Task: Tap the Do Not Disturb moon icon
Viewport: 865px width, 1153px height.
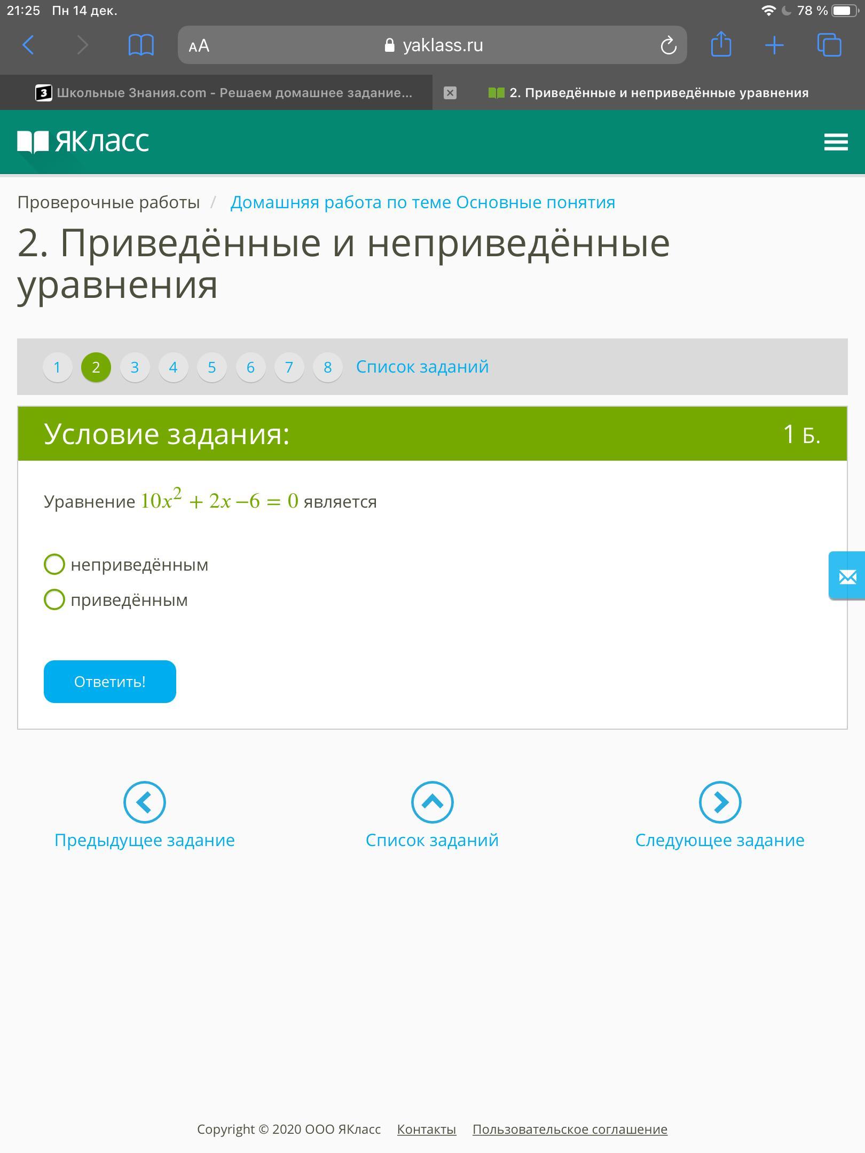Action: point(786,11)
